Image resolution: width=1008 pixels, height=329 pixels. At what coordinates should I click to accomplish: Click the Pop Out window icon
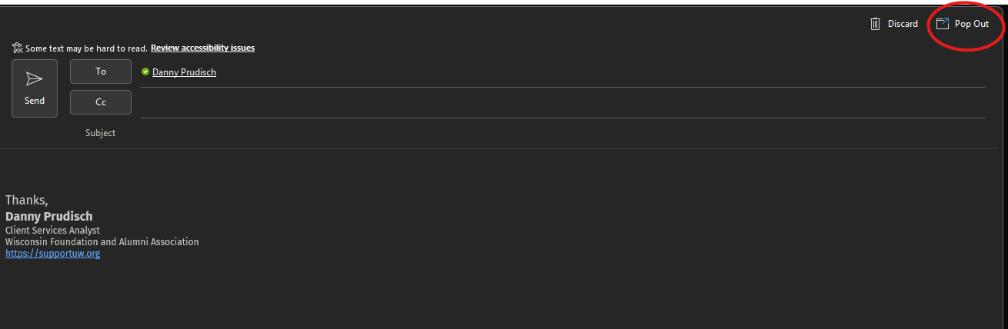pos(943,24)
